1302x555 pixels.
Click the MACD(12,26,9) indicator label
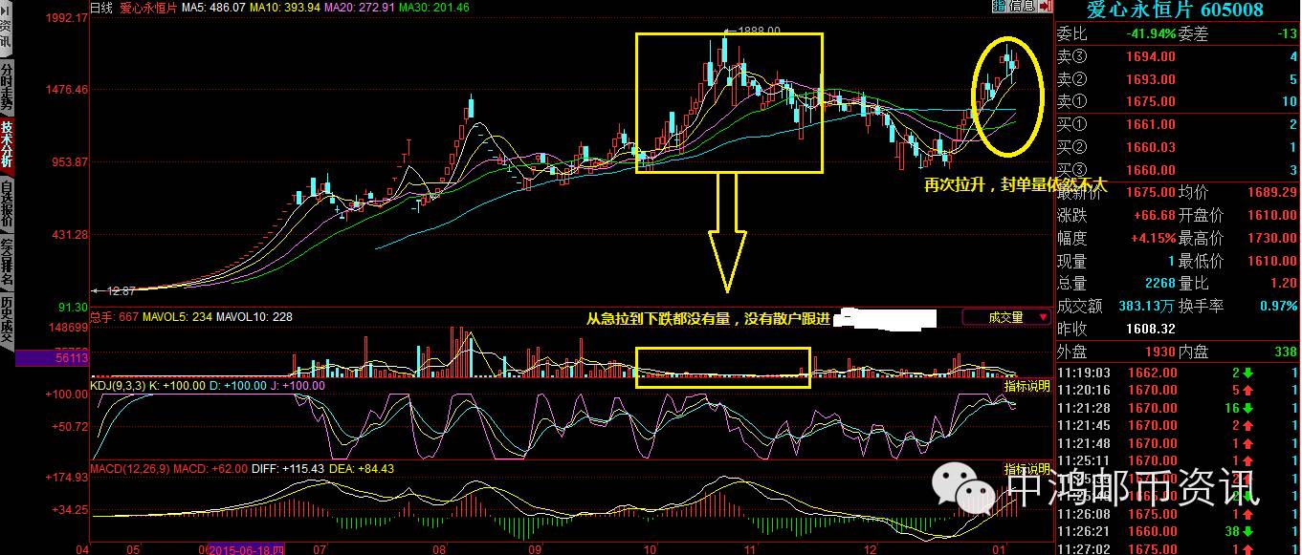click(x=130, y=468)
